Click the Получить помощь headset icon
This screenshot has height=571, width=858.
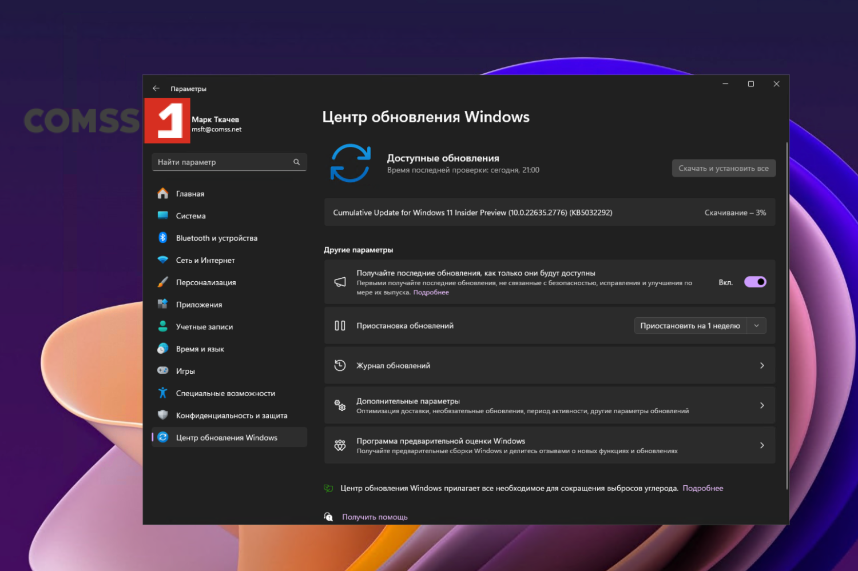point(328,517)
